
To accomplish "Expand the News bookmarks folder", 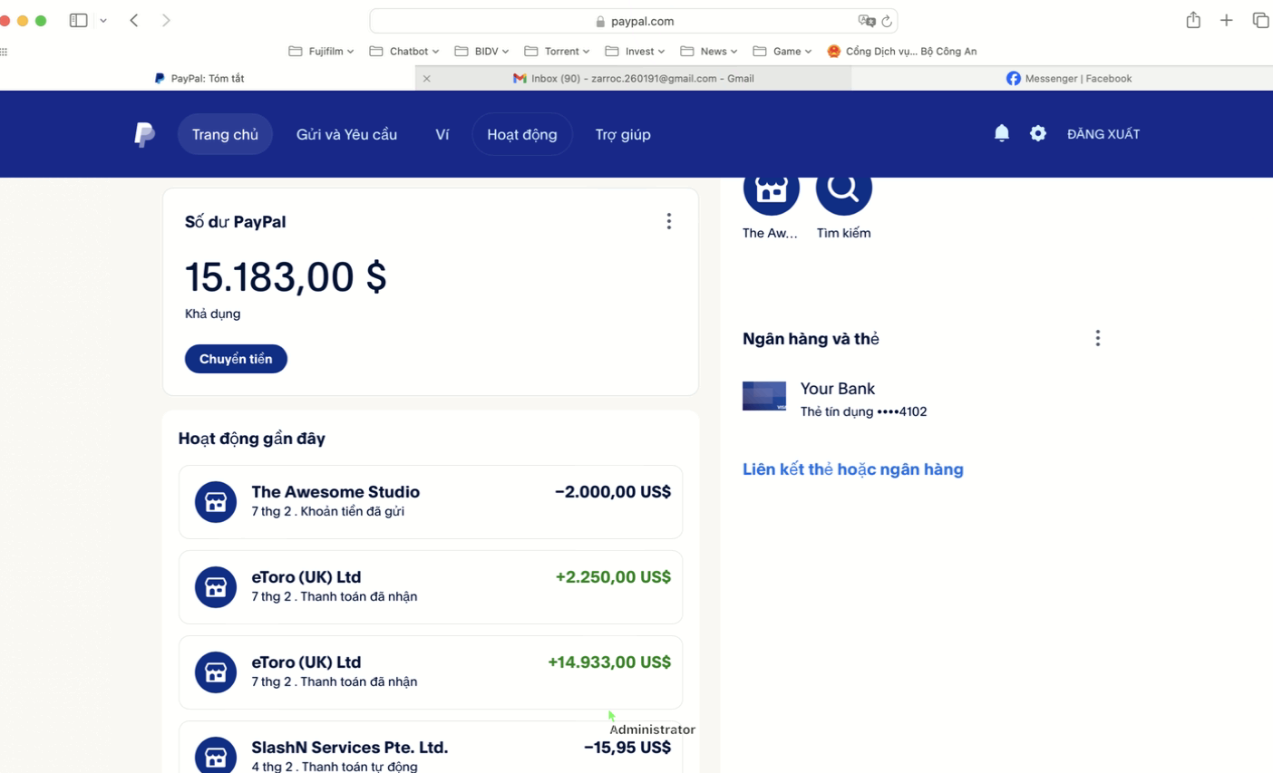I will [x=708, y=52].
